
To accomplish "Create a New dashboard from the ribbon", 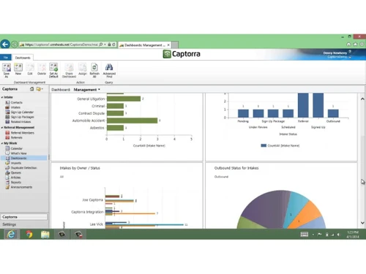I will 18,69.
